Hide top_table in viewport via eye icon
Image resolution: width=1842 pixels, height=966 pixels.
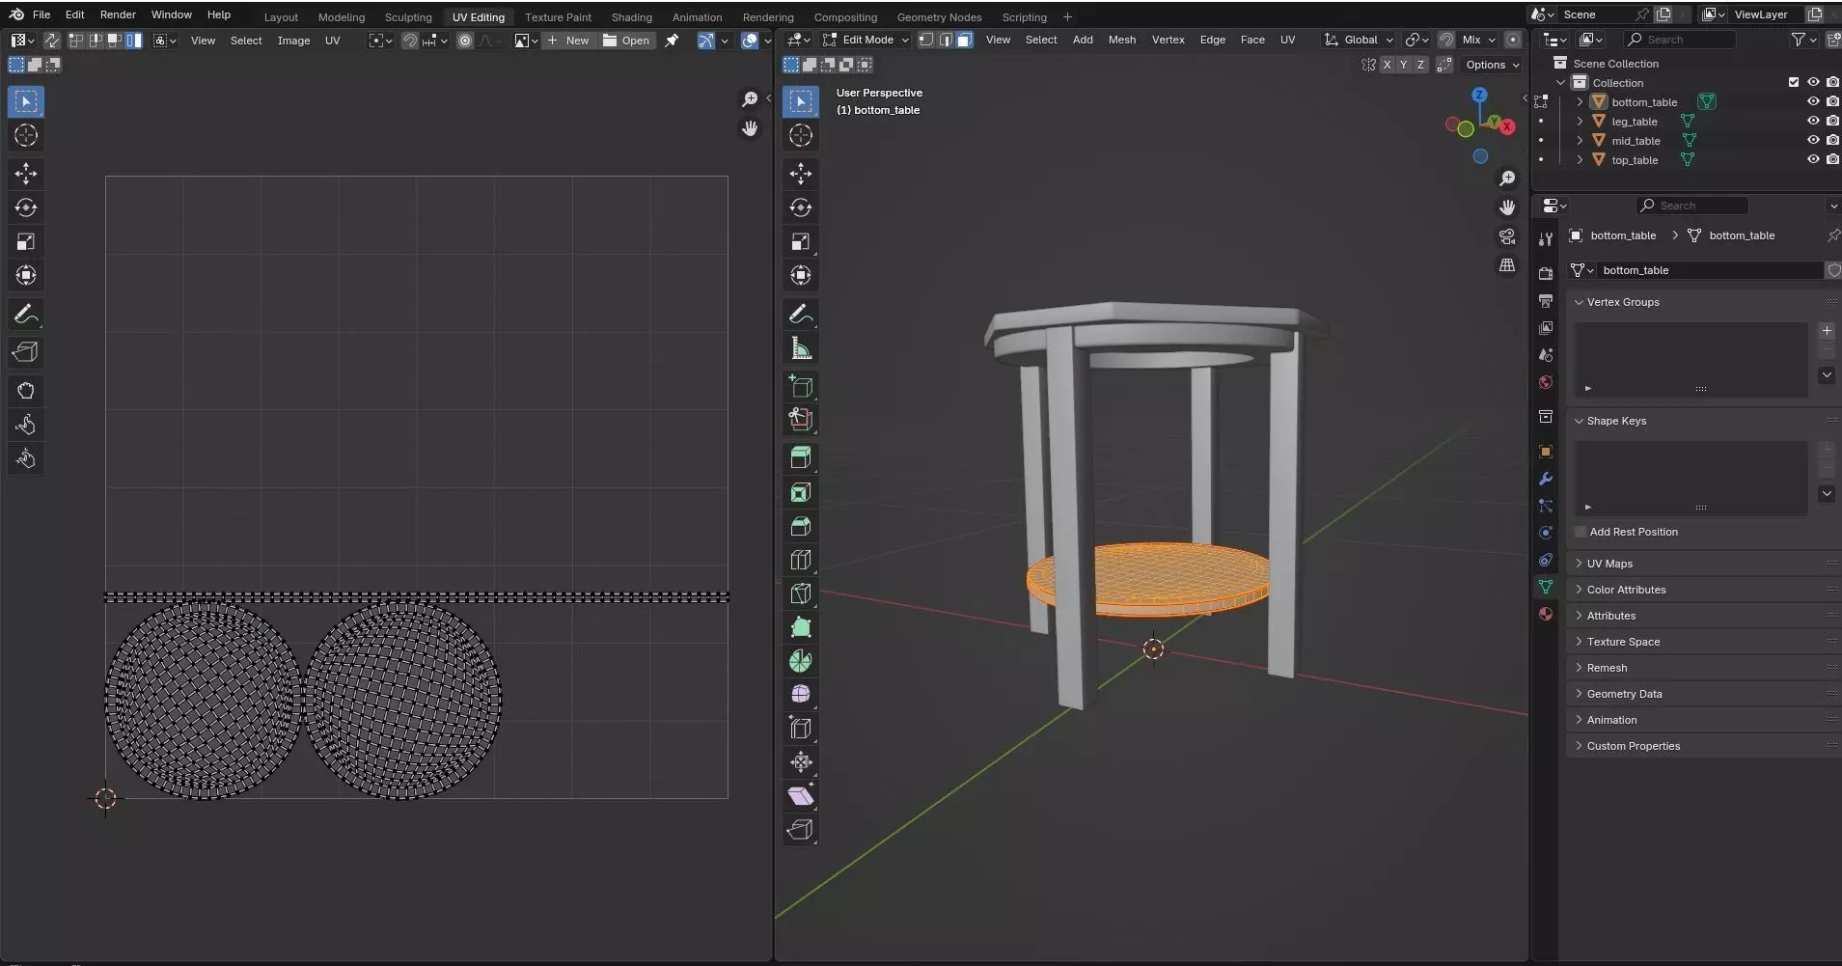pos(1813,159)
